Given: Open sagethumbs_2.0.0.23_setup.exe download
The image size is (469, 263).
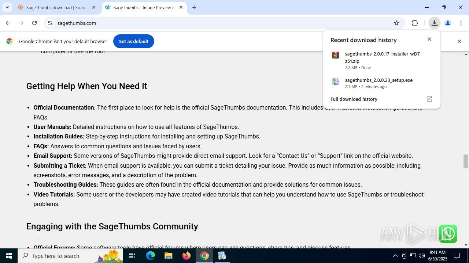Looking at the screenshot, I should 381,83.
